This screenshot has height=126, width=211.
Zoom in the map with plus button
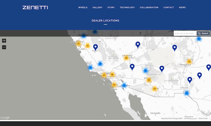point(4,41)
